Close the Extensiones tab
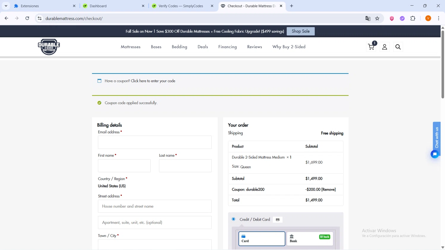Image resolution: width=445 pixels, height=250 pixels. click(74, 6)
